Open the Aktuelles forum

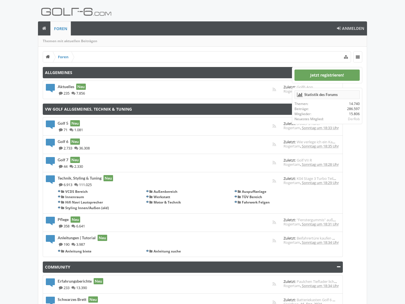click(66, 87)
